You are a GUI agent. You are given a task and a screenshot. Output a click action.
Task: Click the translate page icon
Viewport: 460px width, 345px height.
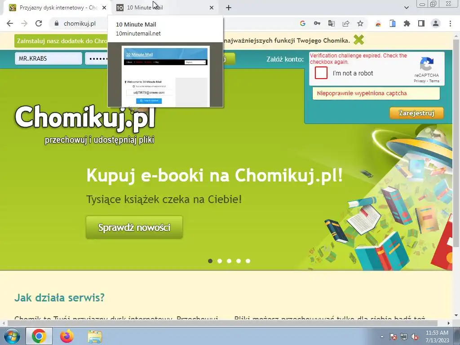point(331,23)
